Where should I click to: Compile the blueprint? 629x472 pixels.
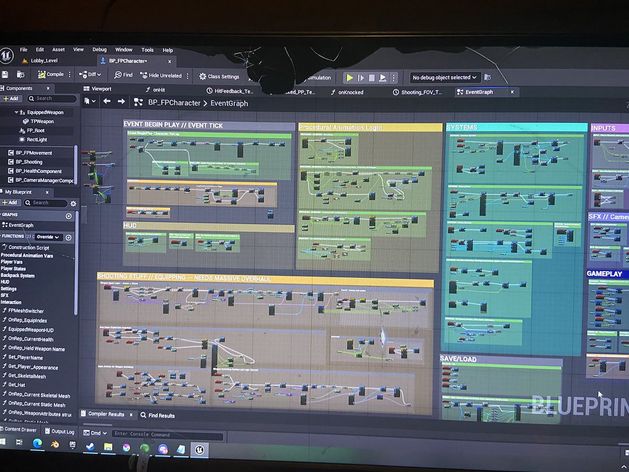(50, 74)
